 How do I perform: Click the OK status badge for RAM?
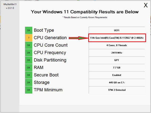[29, 68]
